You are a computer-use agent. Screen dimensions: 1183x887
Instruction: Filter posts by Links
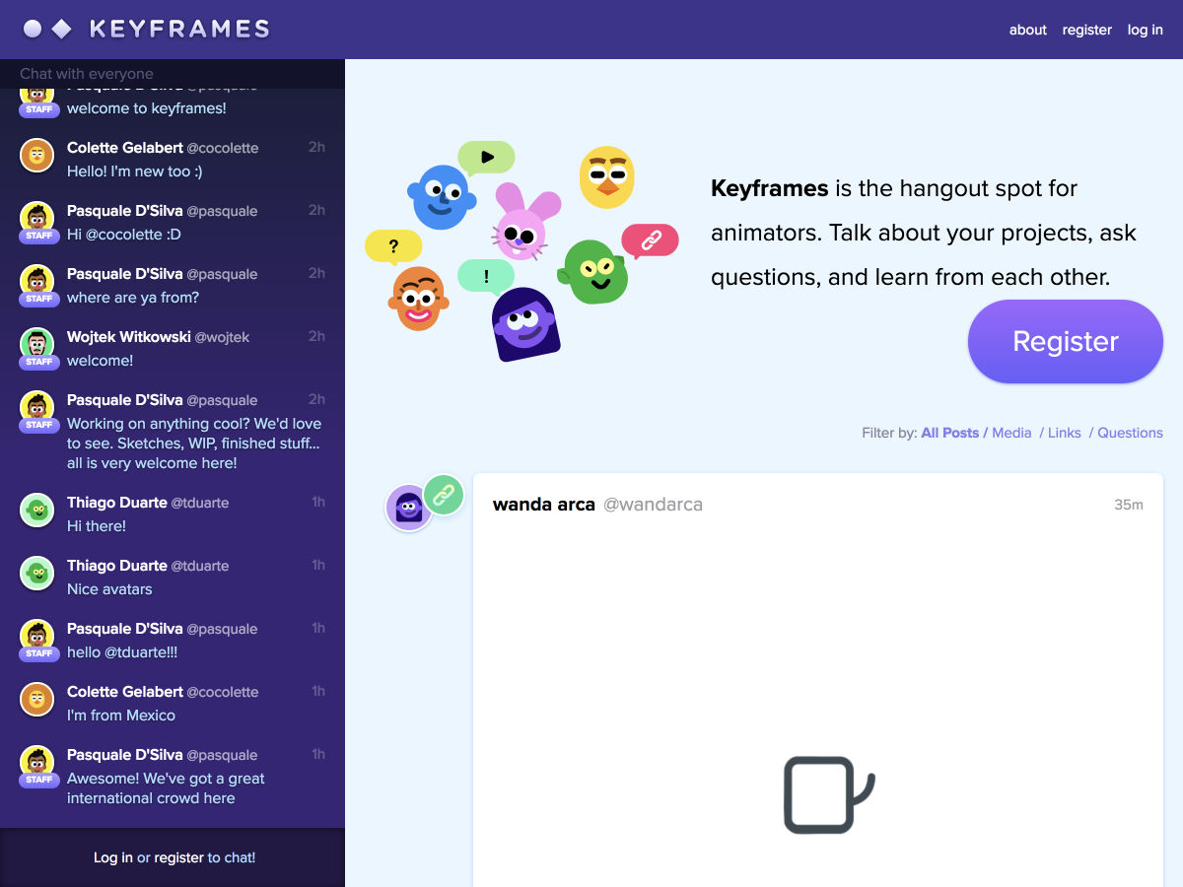(1064, 433)
